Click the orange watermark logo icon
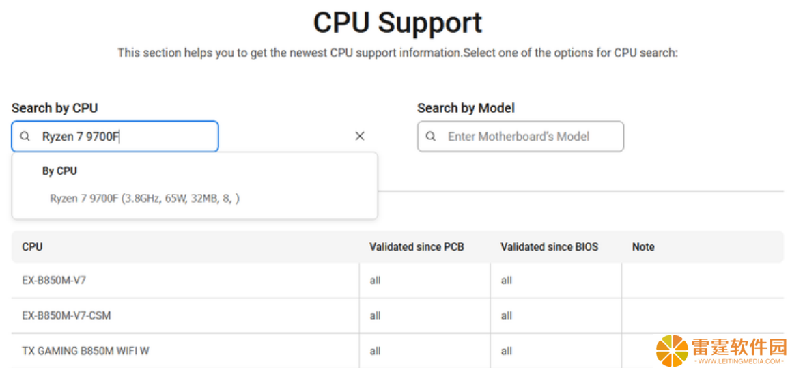The height and width of the screenshot is (368, 790). click(672, 351)
